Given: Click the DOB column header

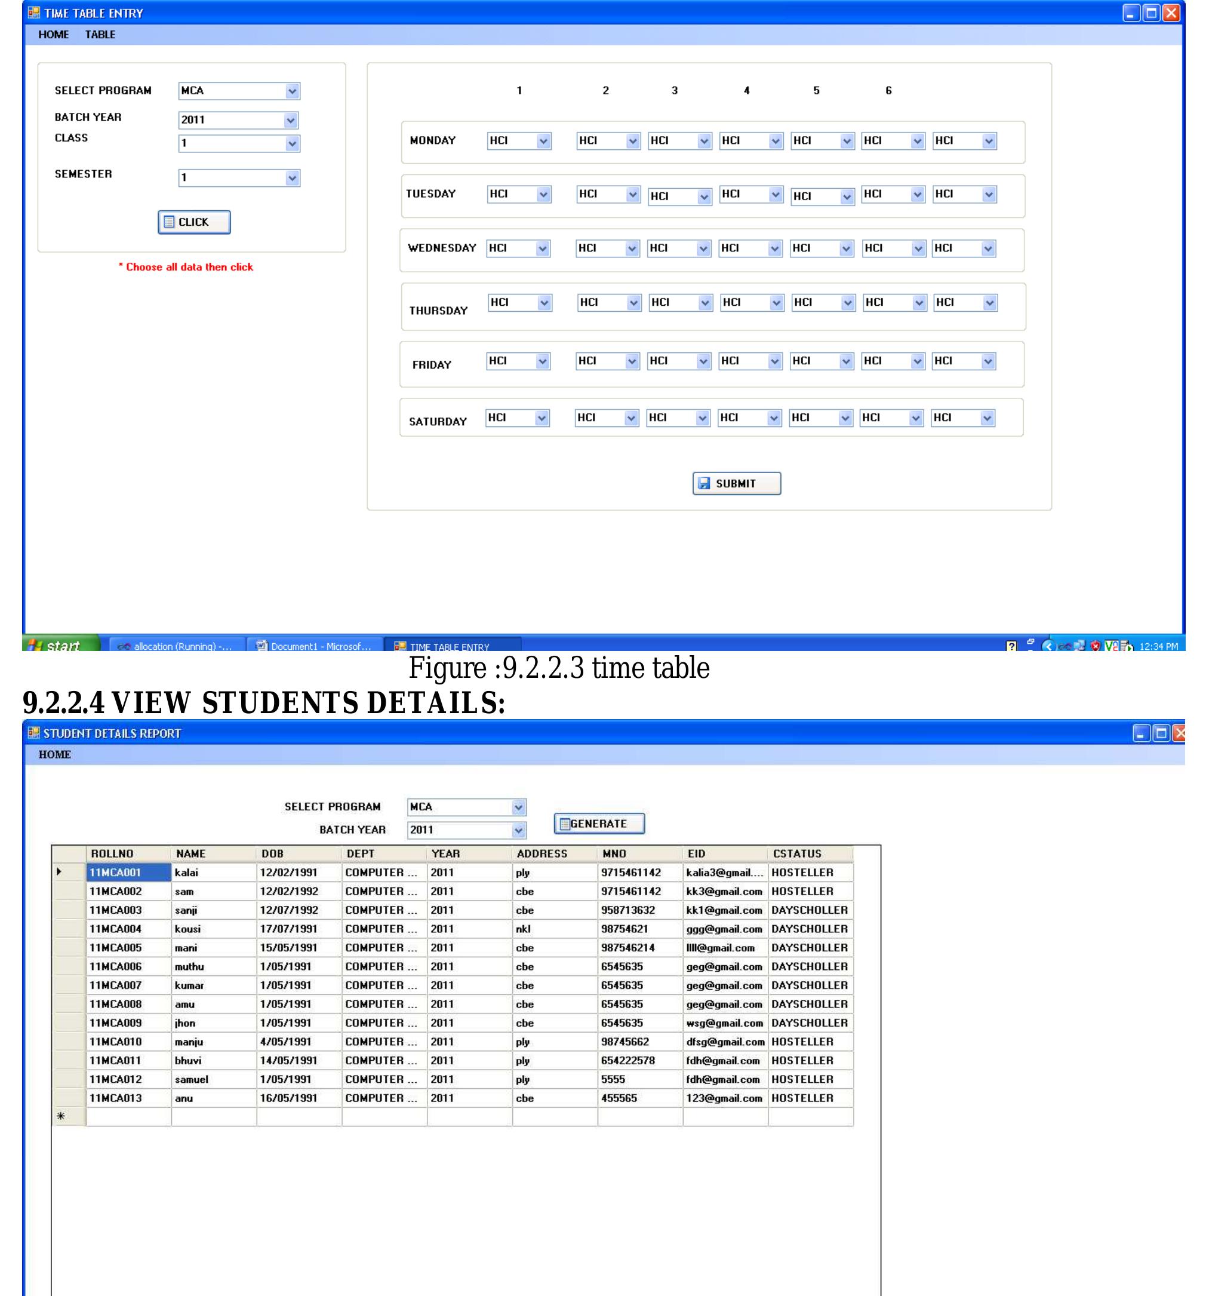Looking at the screenshot, I should click(299, 853).
